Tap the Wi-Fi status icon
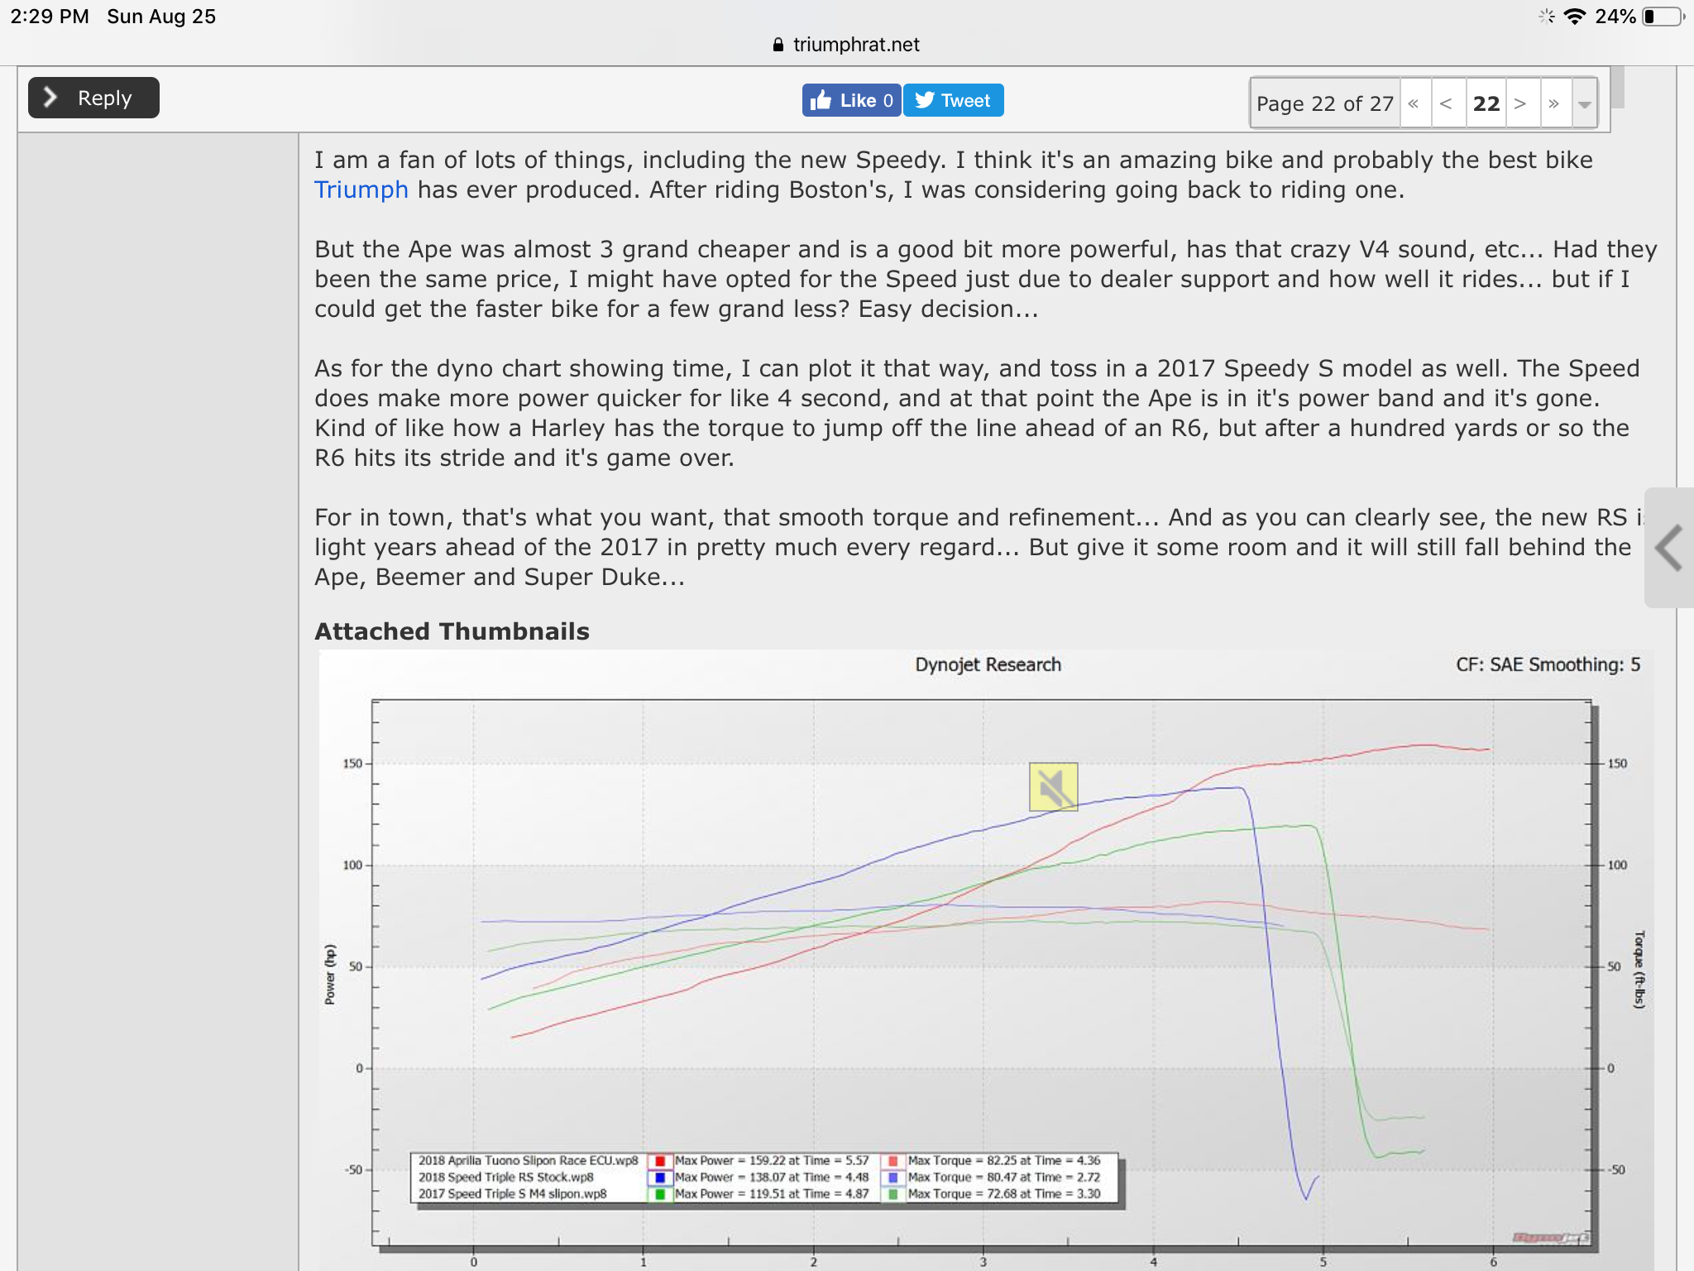Screen dimensions: 1694x1271 1575,17
